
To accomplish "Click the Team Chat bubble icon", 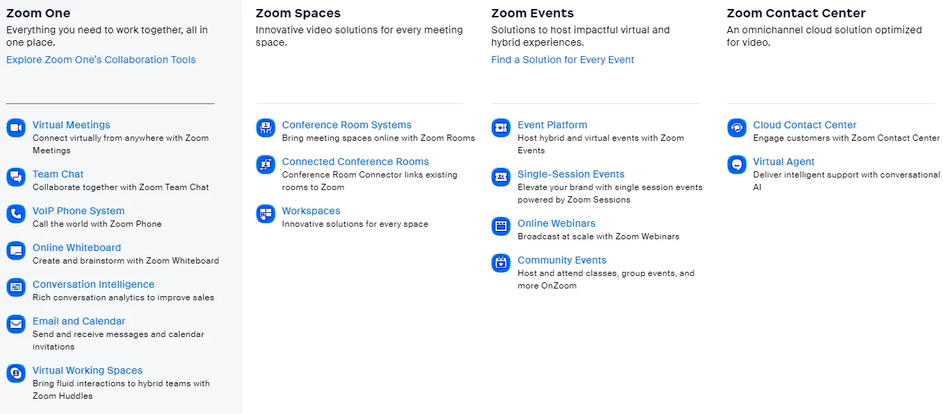I will point(15,177).
